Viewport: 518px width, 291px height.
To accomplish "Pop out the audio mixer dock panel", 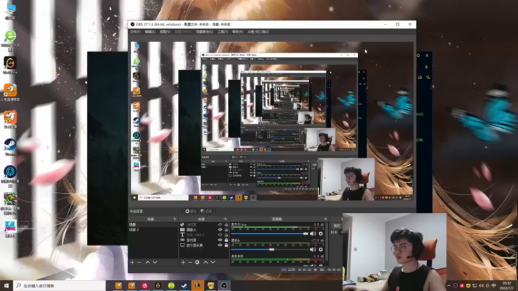I will coord(326,219).
